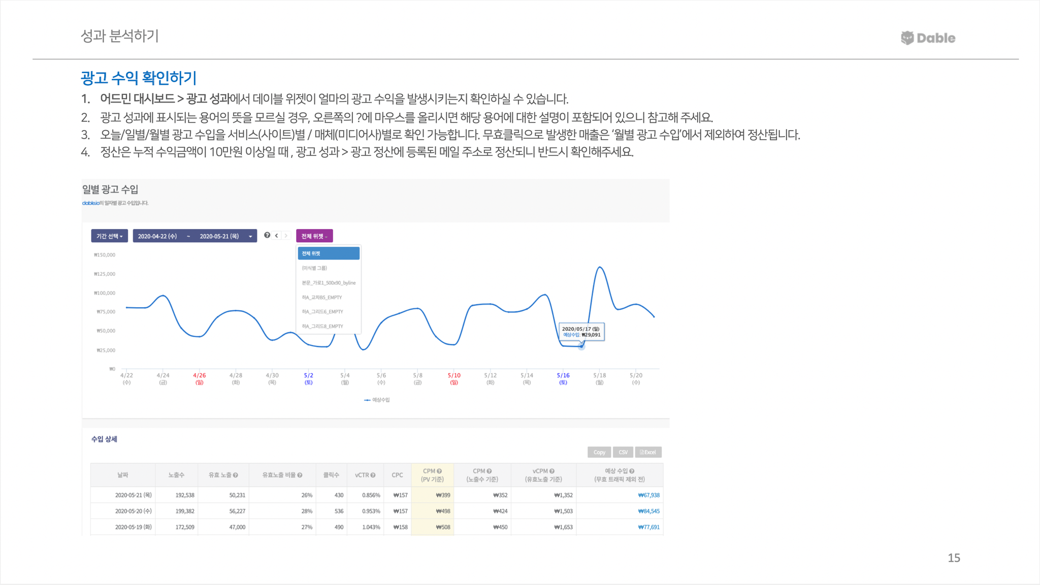Click the 수입 상세 section heading
The width and height of the screenshot is (1040, 585).
tap(104, 439)
